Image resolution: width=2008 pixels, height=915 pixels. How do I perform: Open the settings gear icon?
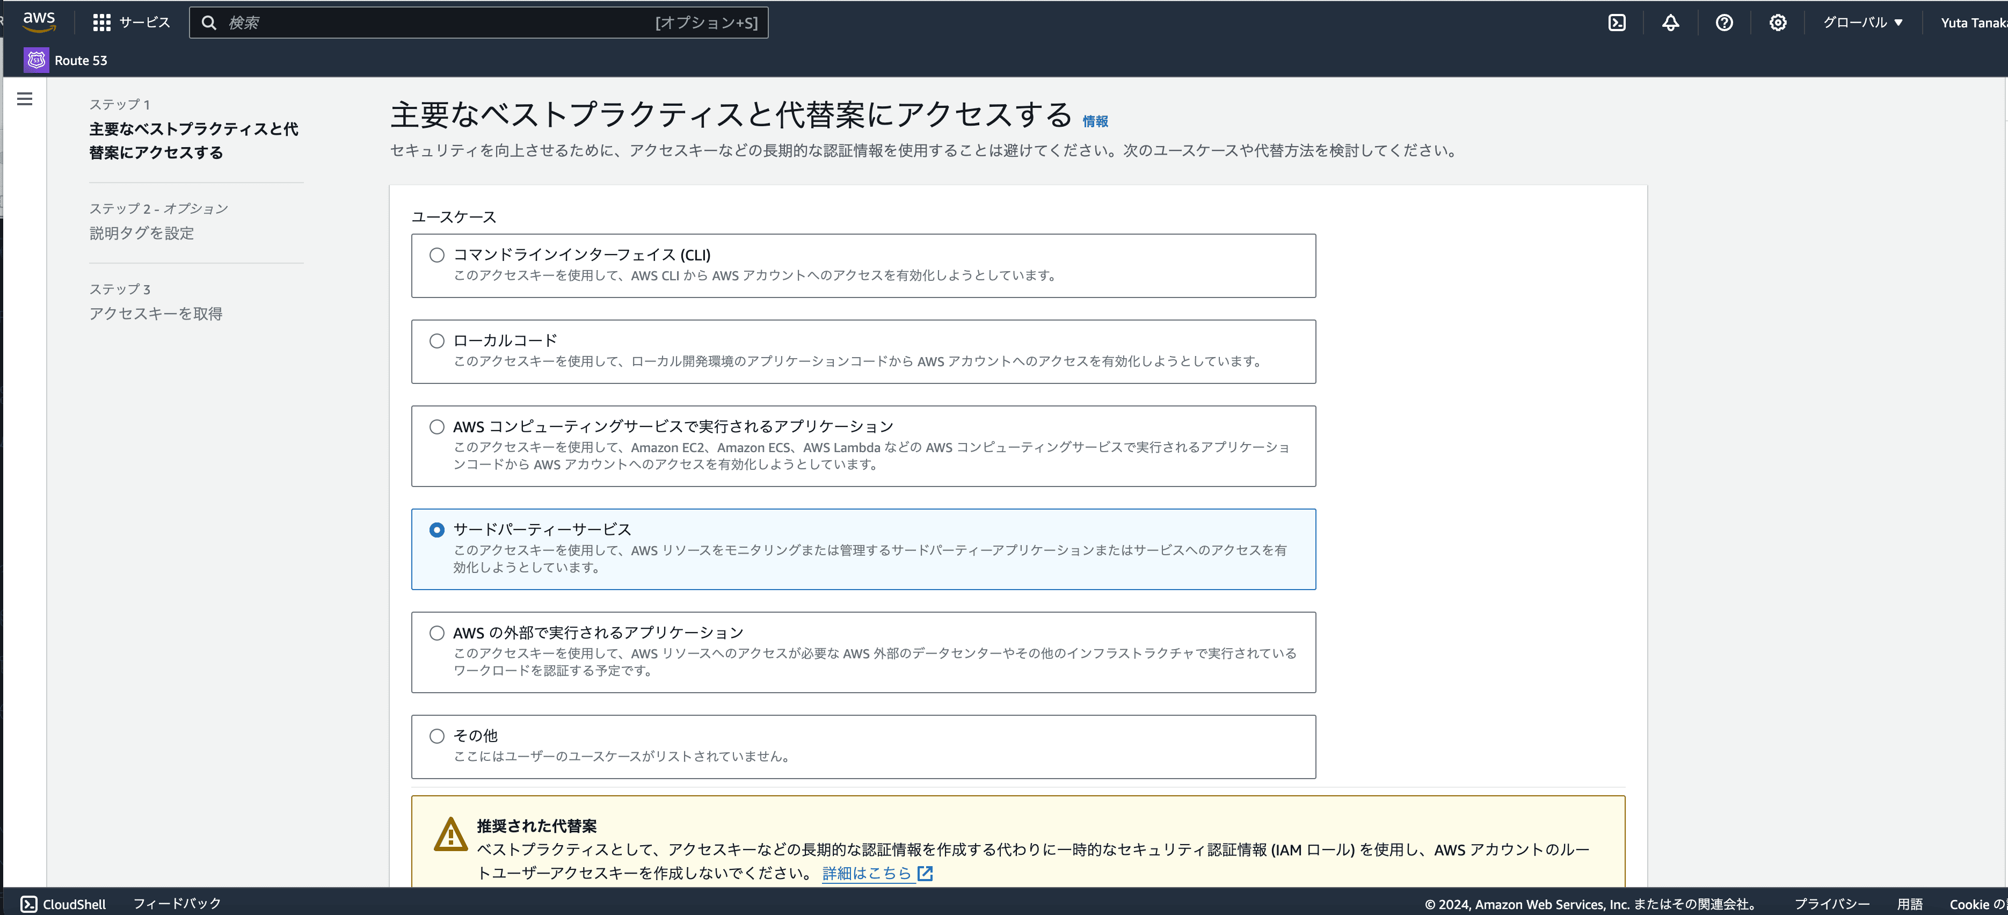[1778, 23]
